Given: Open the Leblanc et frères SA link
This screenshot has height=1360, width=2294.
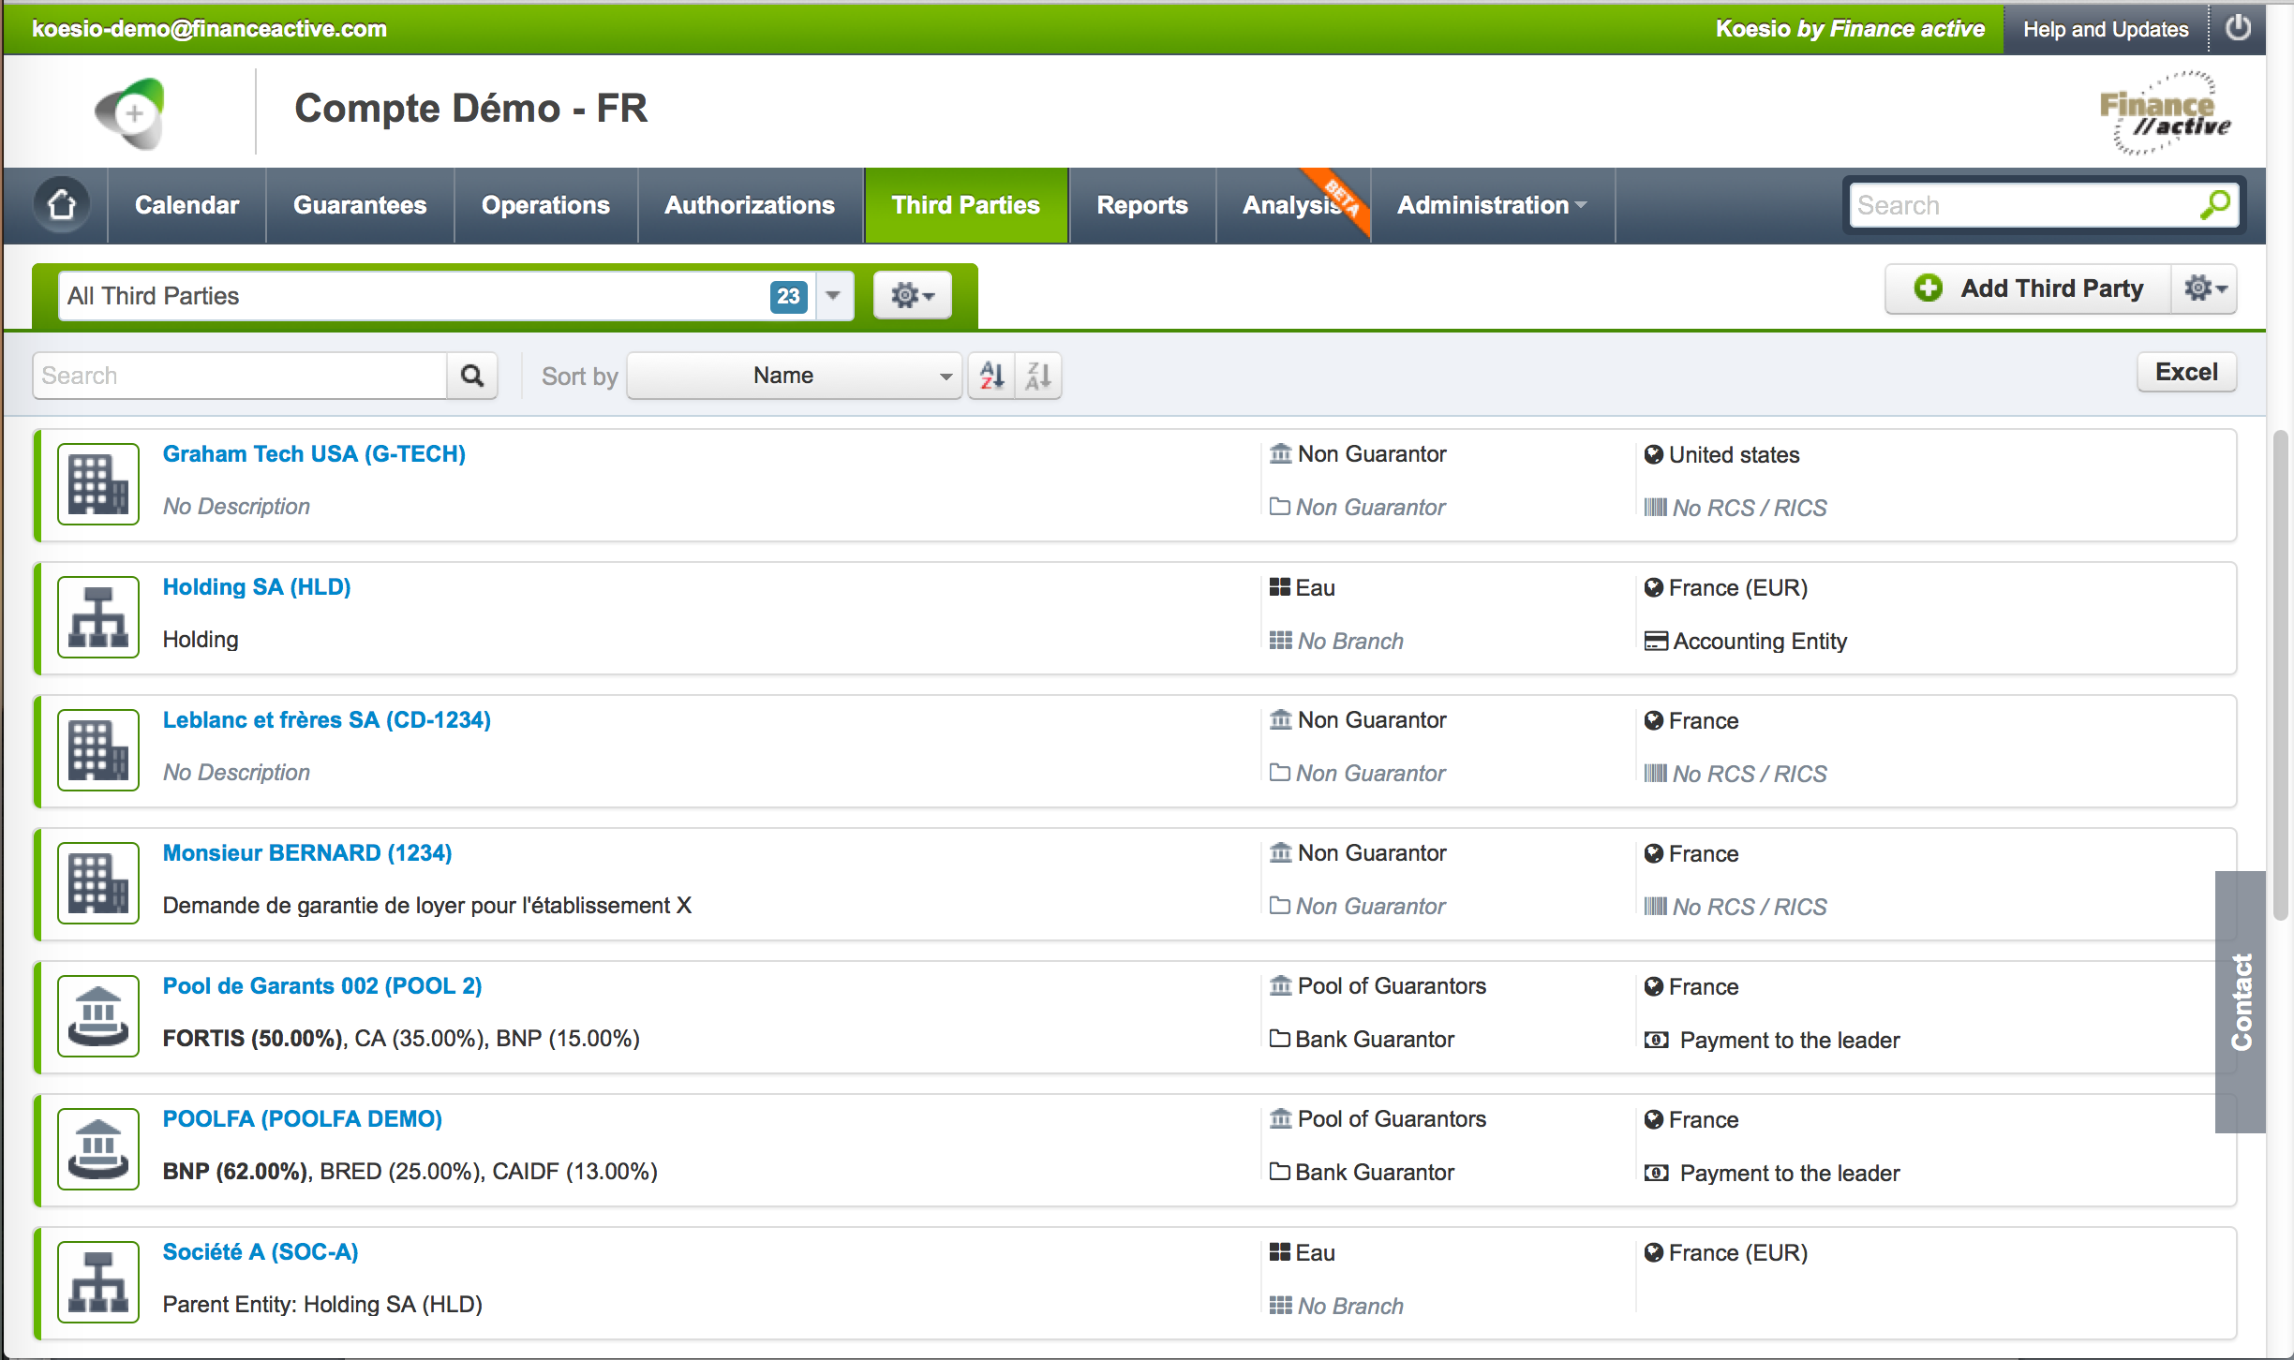Looking at the screenshot, I should (326, 719).
